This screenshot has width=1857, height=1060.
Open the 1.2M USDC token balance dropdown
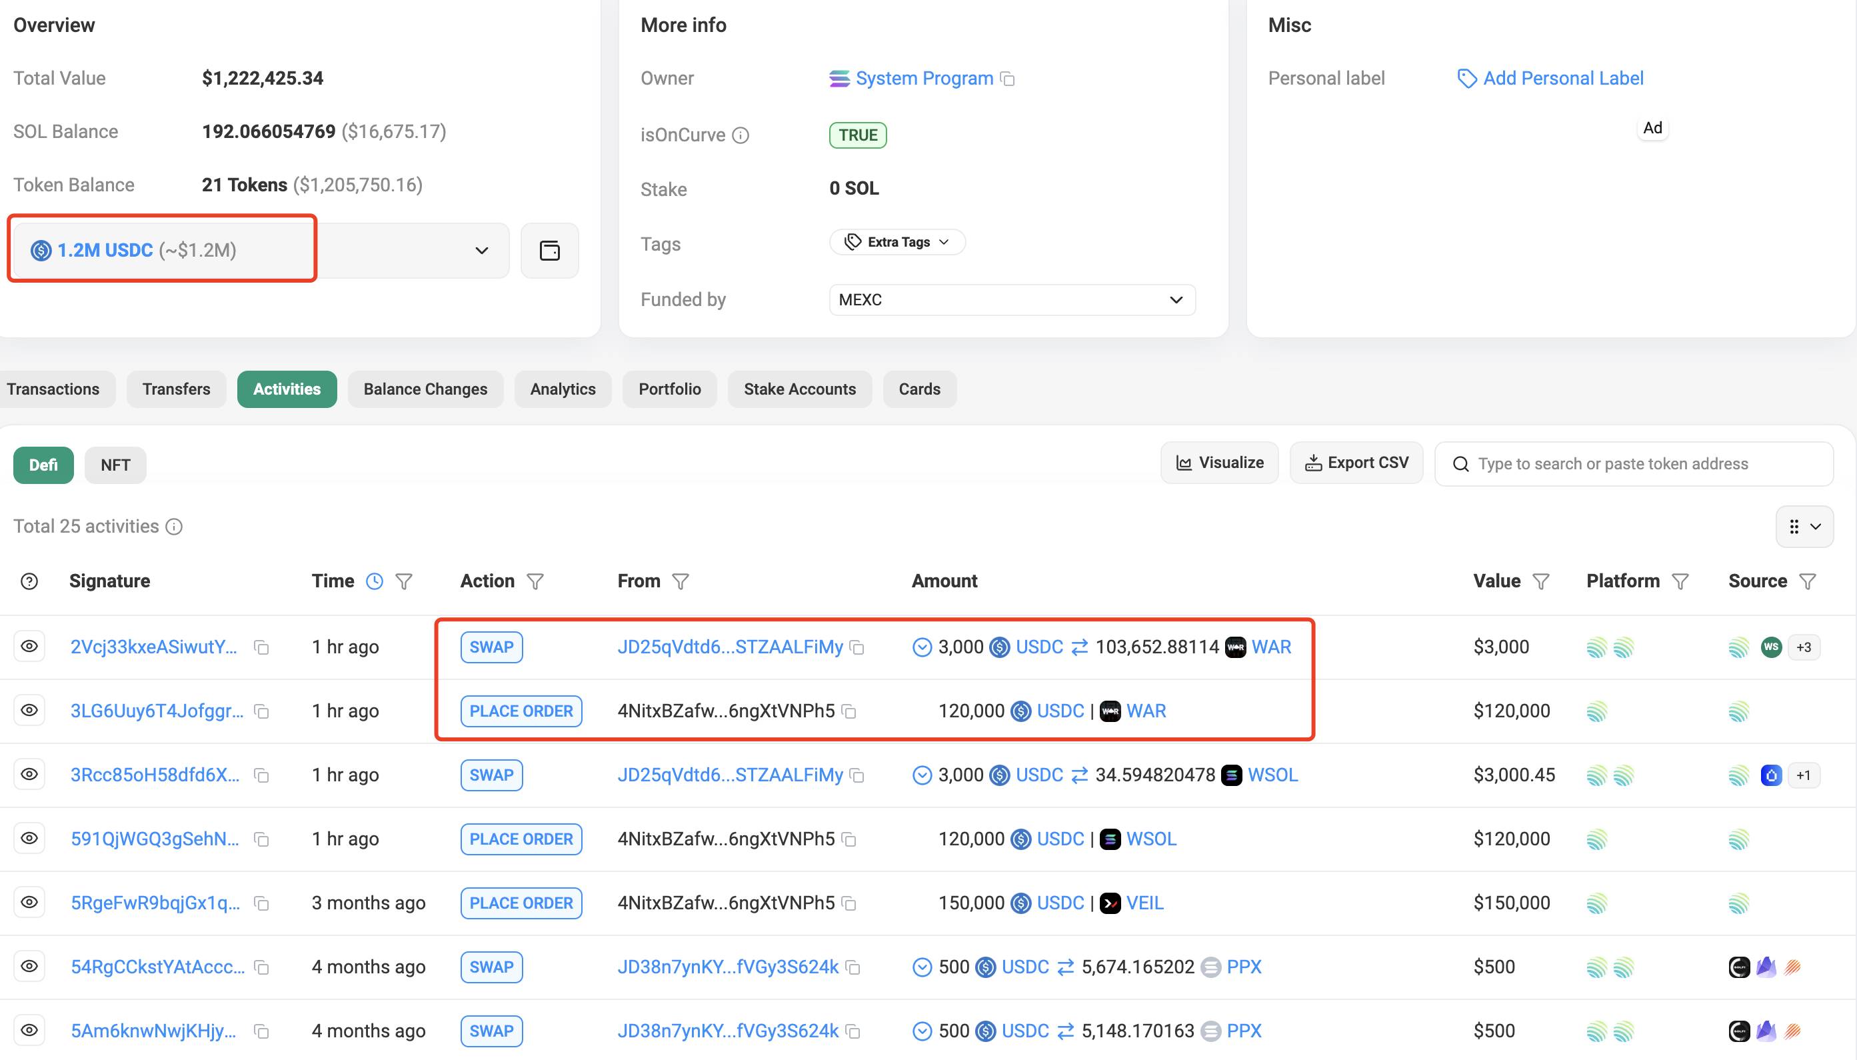coord(481,251)
